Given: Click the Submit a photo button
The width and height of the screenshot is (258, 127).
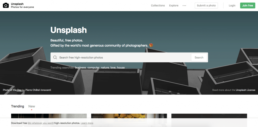Looking at the screenshot, I should [x=206, y=6].
